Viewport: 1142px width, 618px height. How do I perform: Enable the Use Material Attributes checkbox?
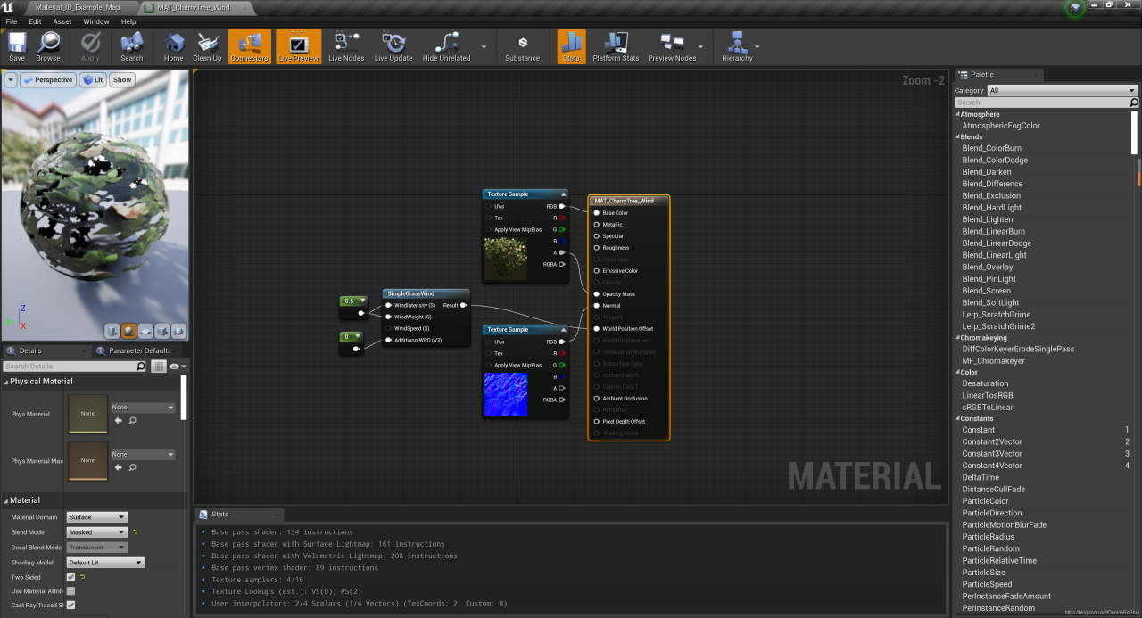click(71, 591)
